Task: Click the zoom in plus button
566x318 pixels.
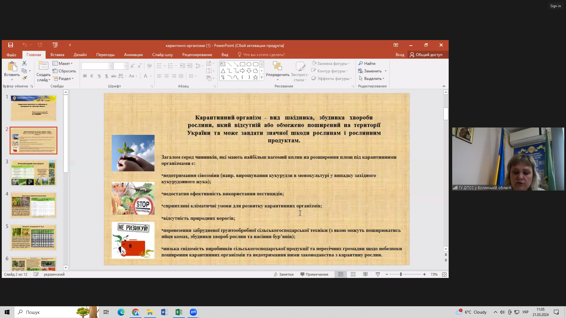Action: [x=424, y=274]
